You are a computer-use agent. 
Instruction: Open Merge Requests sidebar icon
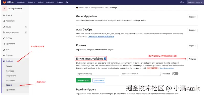(4, 32)
